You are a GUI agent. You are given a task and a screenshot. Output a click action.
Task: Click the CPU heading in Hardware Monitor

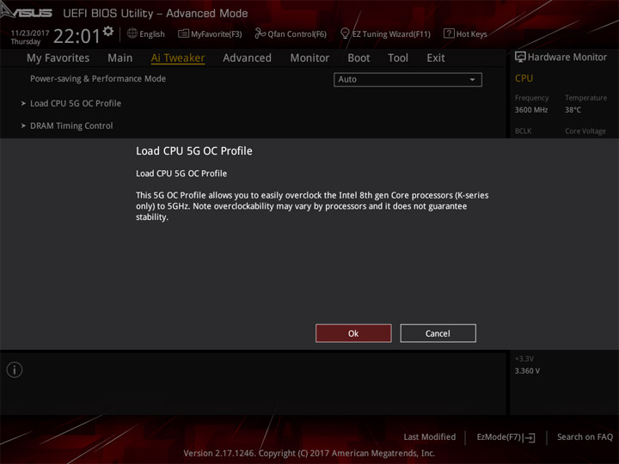[524, 78]
